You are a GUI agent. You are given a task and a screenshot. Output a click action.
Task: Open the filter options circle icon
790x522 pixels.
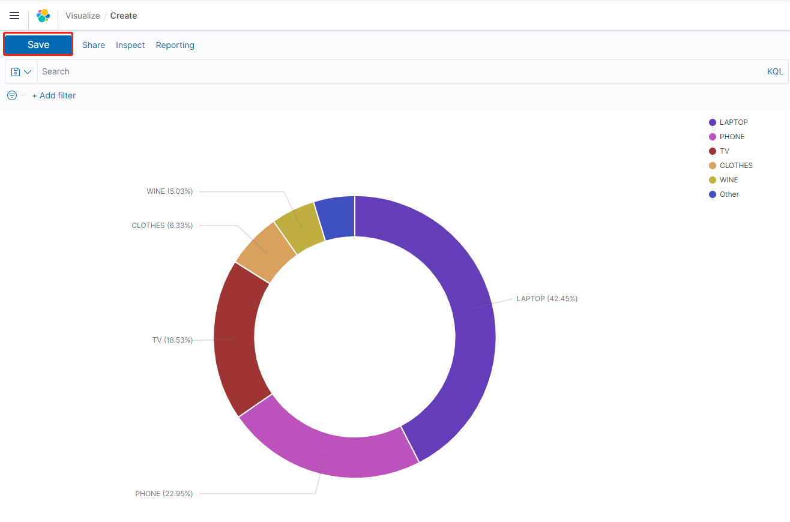(11, 95)
